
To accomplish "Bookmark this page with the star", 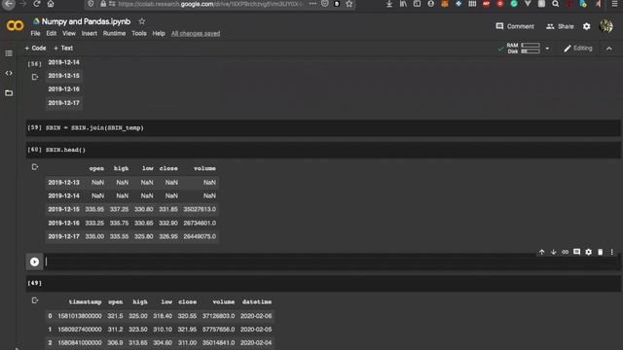I will pos(349,4).
